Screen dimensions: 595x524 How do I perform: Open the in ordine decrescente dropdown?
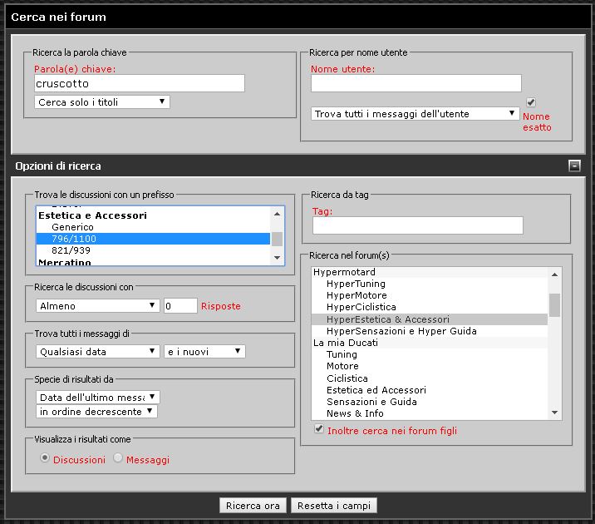pyautogui.click(x=96, y=411)
